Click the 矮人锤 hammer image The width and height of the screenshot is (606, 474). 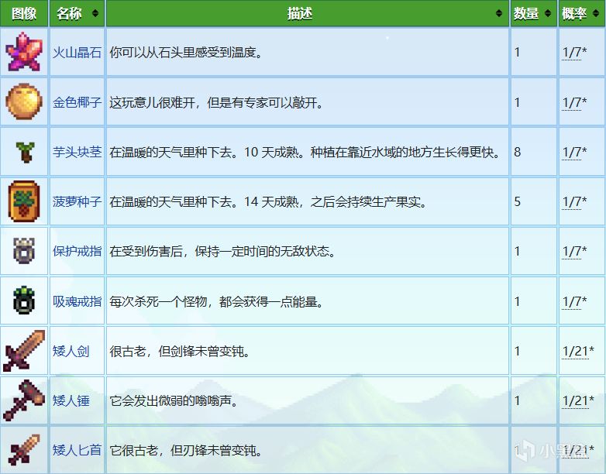point(24,400)
